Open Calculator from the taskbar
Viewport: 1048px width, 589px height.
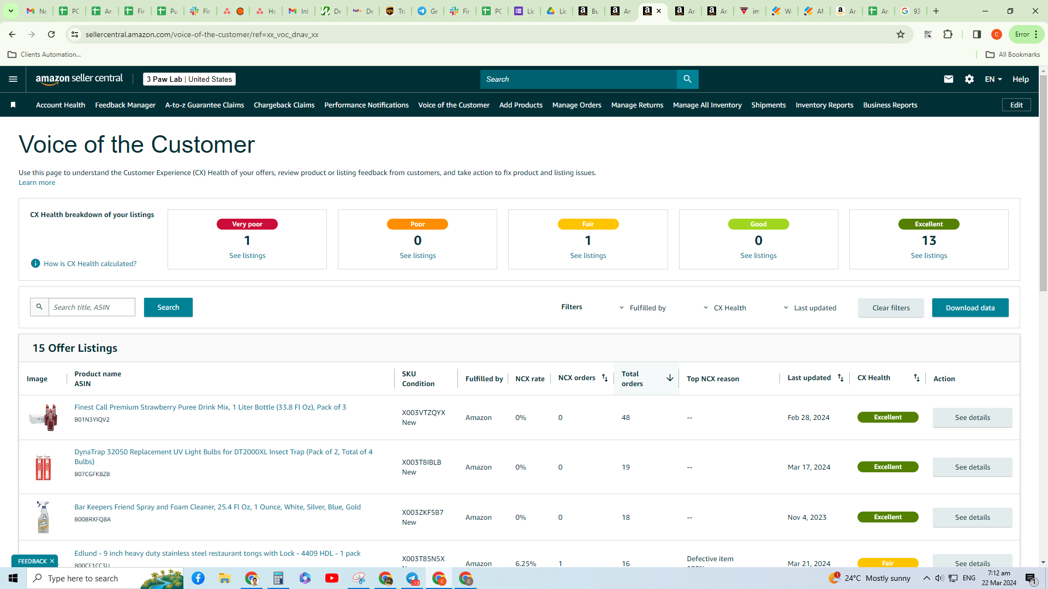[x=278, y=578]
